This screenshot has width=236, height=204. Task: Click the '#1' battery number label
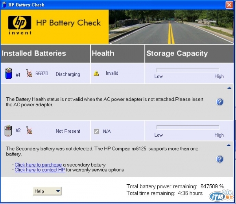click(18, 75)
